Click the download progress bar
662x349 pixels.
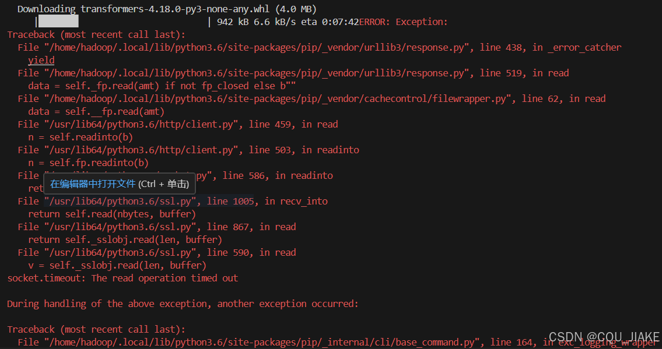point(58,22)
